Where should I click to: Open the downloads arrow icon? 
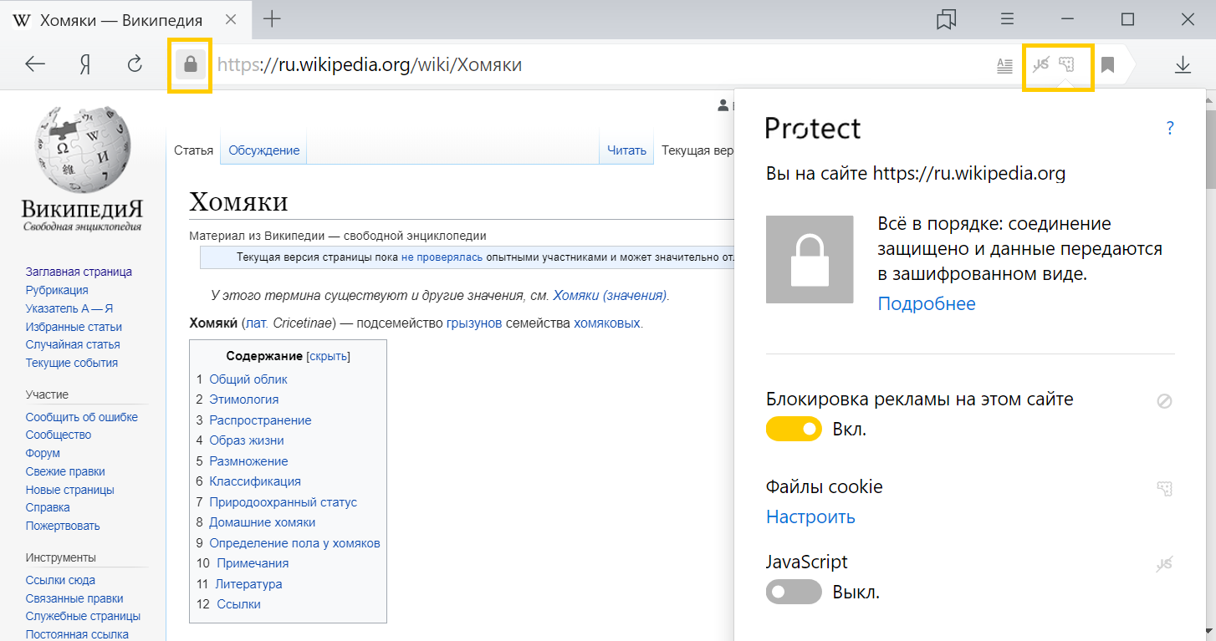[1183, 64]
